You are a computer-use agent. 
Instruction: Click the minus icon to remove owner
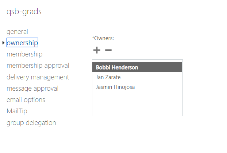coord(108,50)
